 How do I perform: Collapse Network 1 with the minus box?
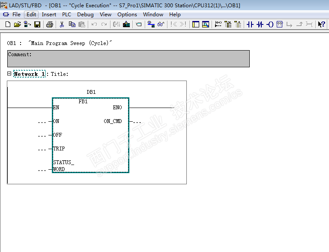(9, 74)
